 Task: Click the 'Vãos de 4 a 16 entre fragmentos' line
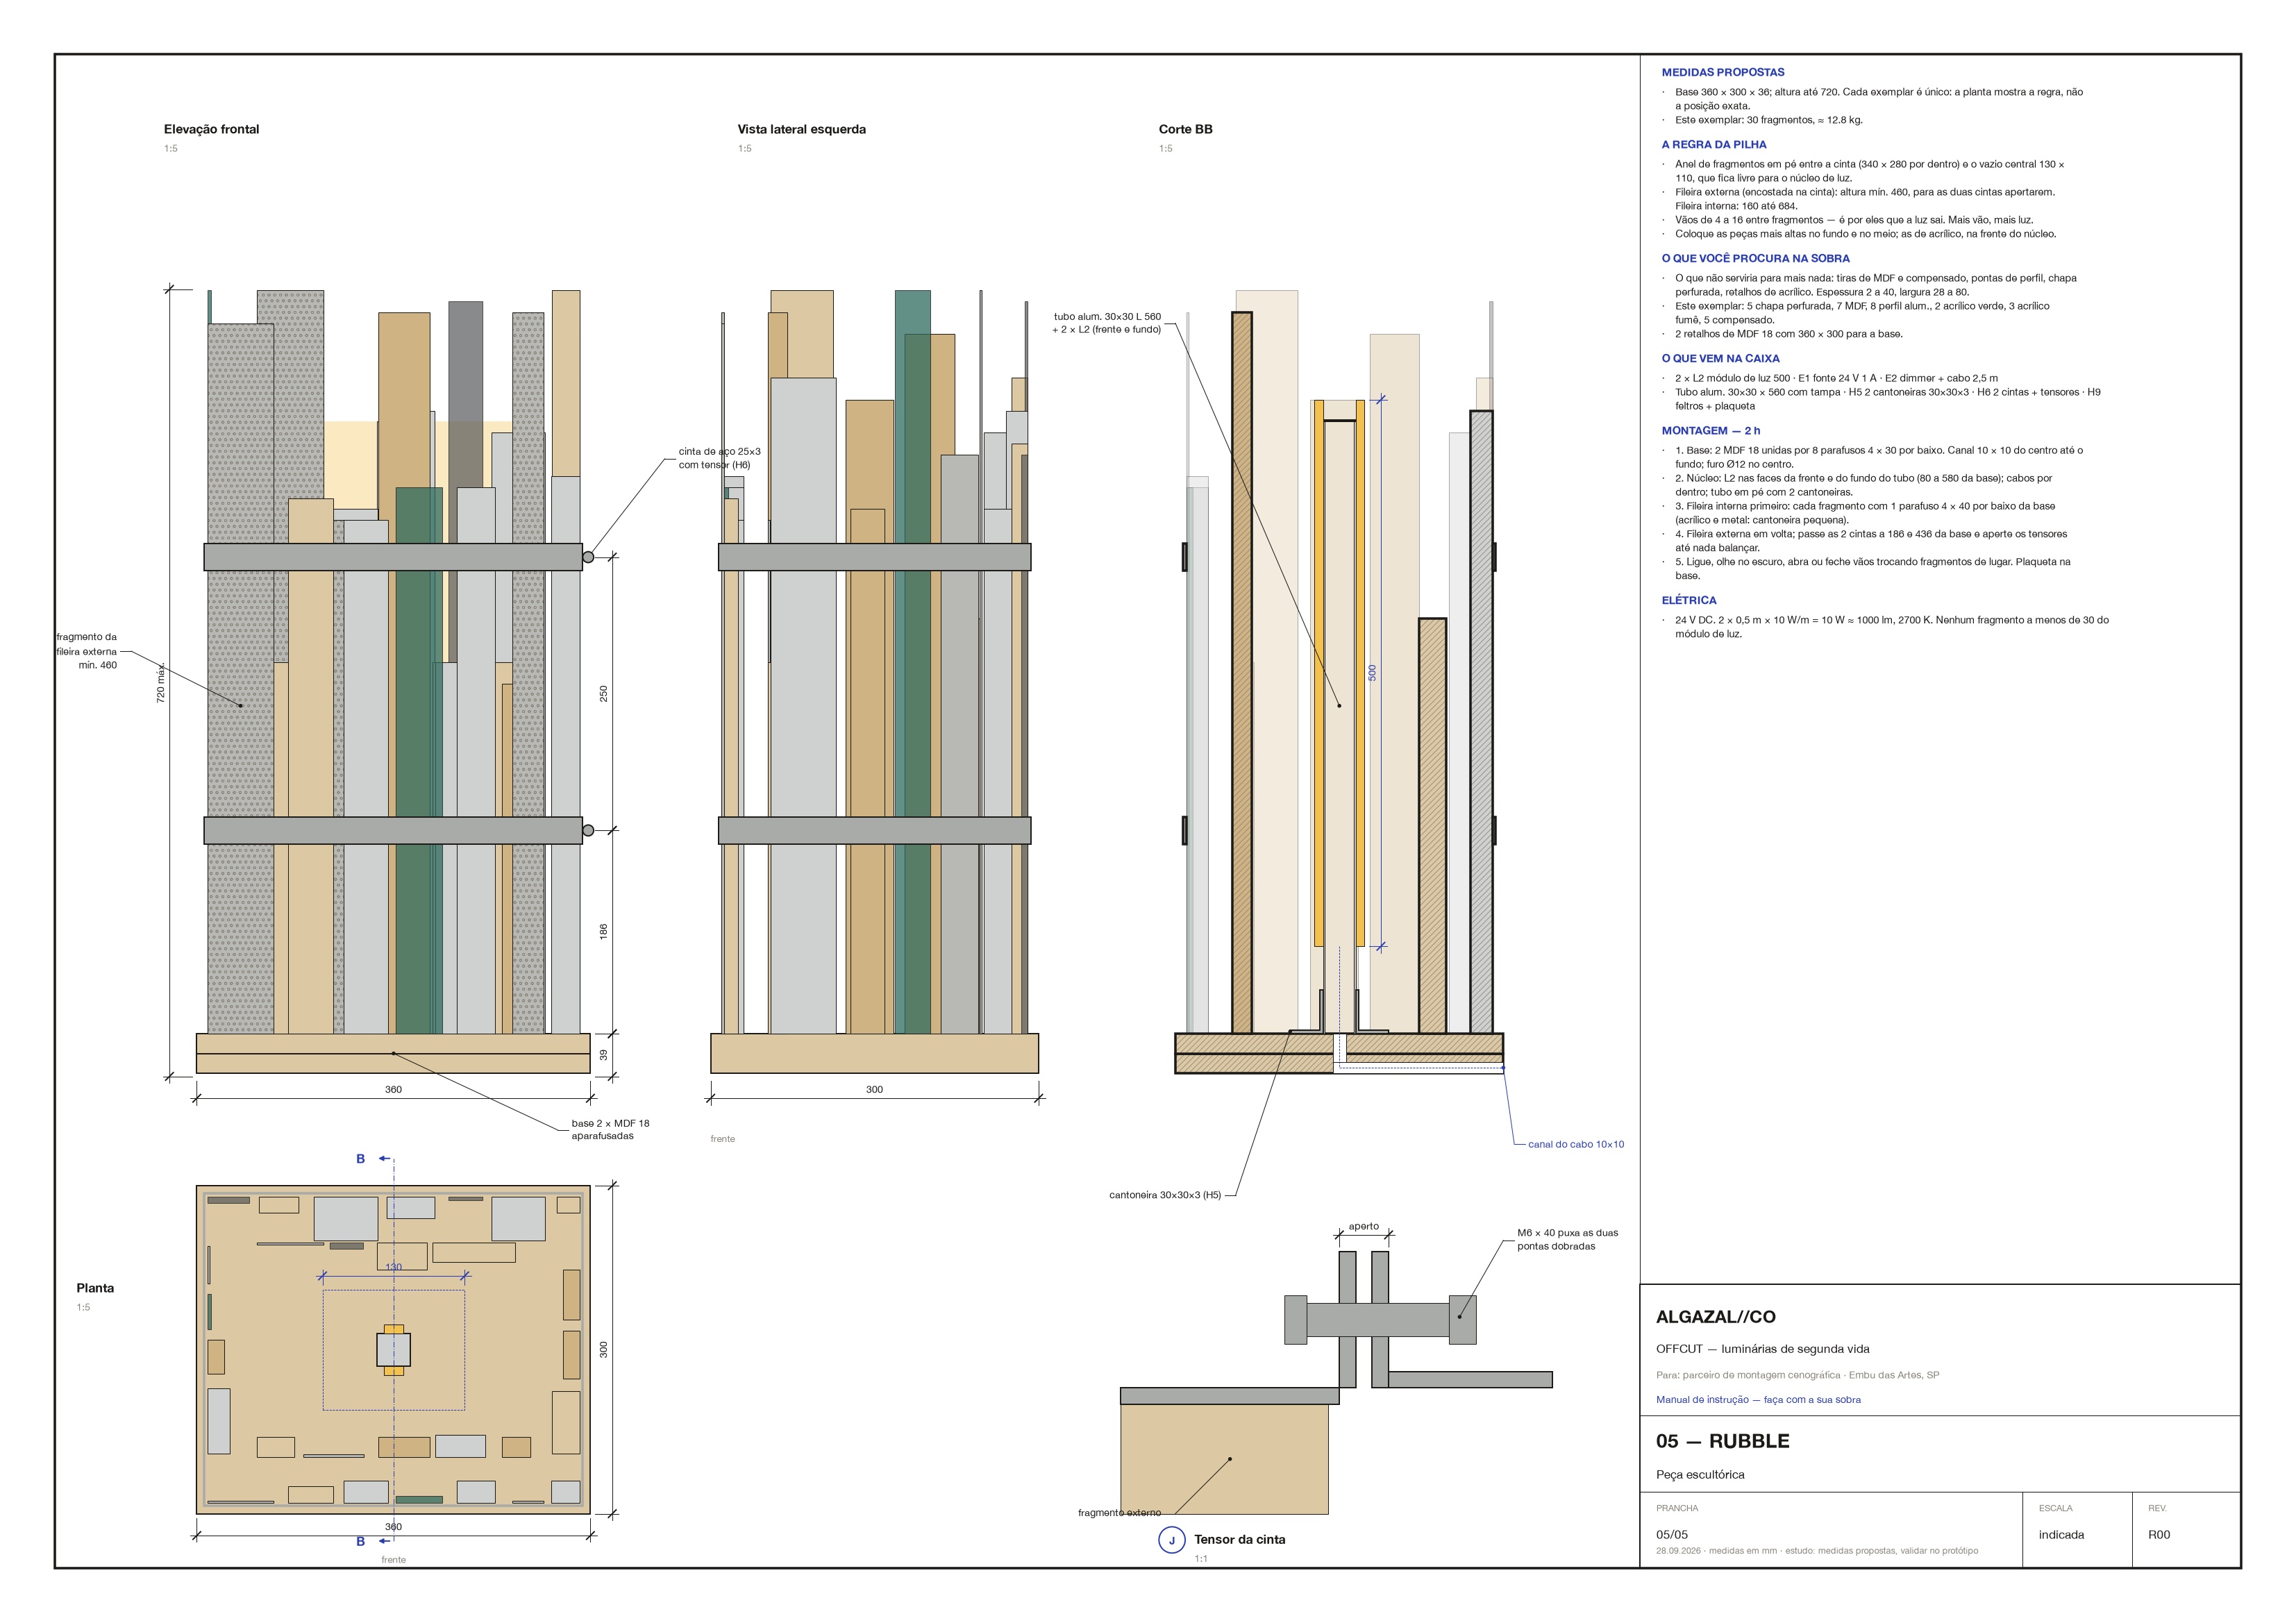pos(1854,220)
